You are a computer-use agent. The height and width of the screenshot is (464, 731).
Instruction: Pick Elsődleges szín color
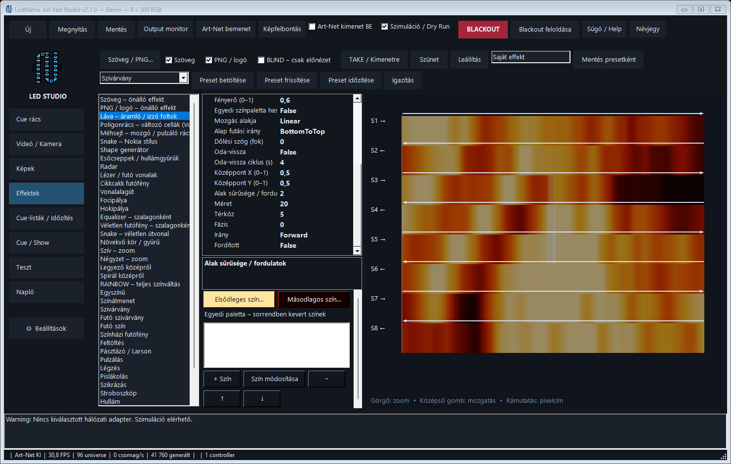pos(239,300)
